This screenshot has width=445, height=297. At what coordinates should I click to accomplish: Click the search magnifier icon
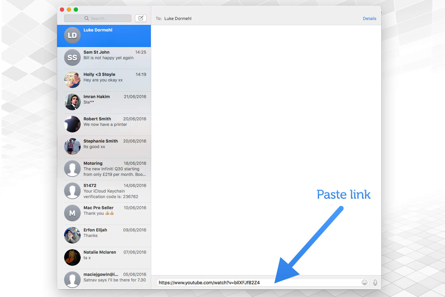point(86,18)
